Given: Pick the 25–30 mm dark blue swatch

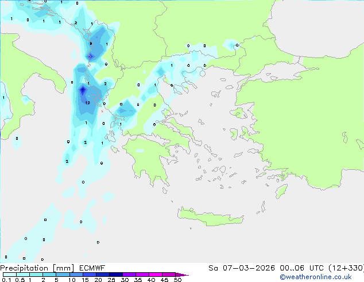Looking at the screenshot, I should pos(115,275).
